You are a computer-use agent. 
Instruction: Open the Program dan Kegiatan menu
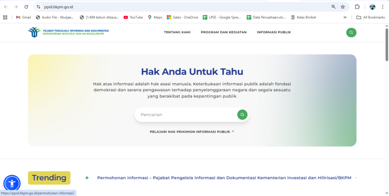pyautogui.click(x=223, y=32)
